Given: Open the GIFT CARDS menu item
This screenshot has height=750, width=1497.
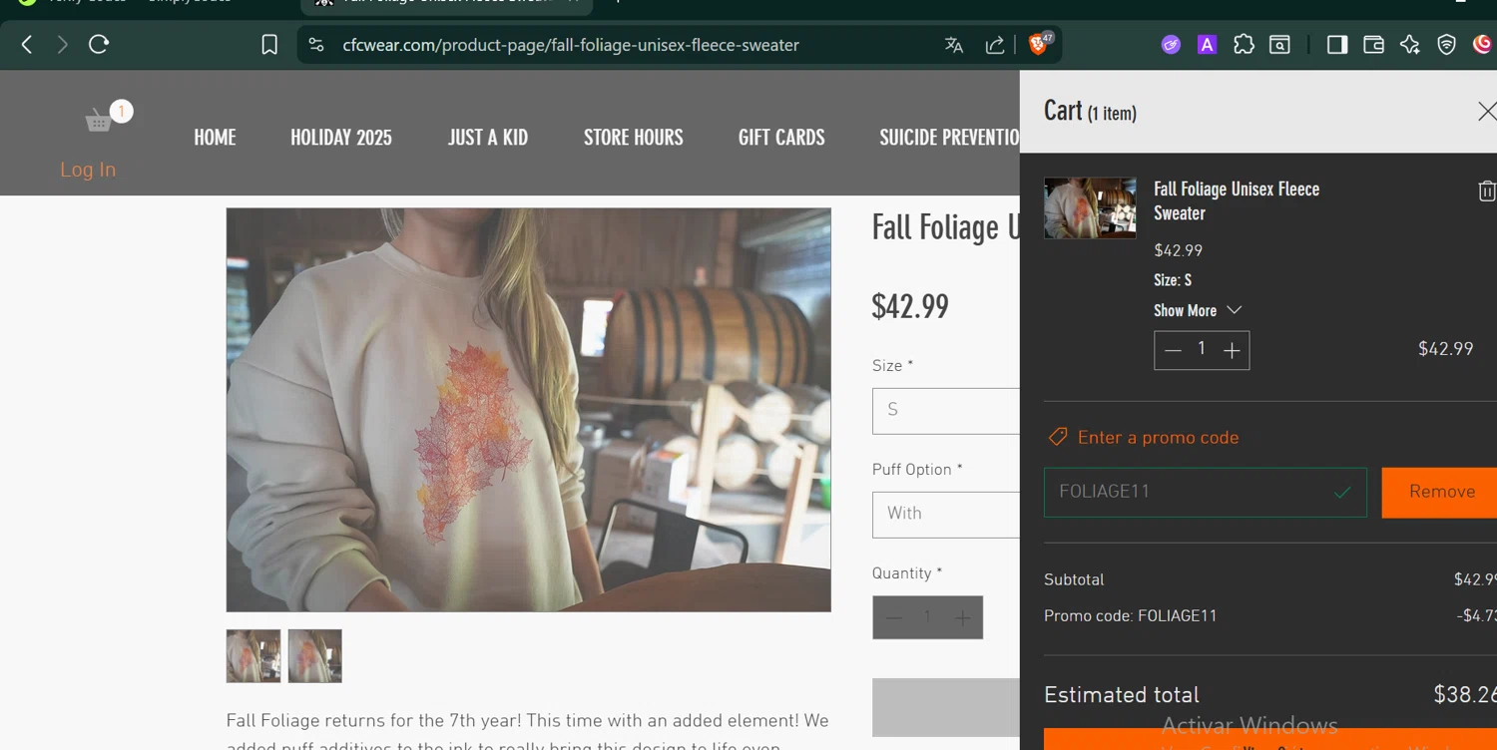Looking at the screenshot, I should tap(781, 138).
